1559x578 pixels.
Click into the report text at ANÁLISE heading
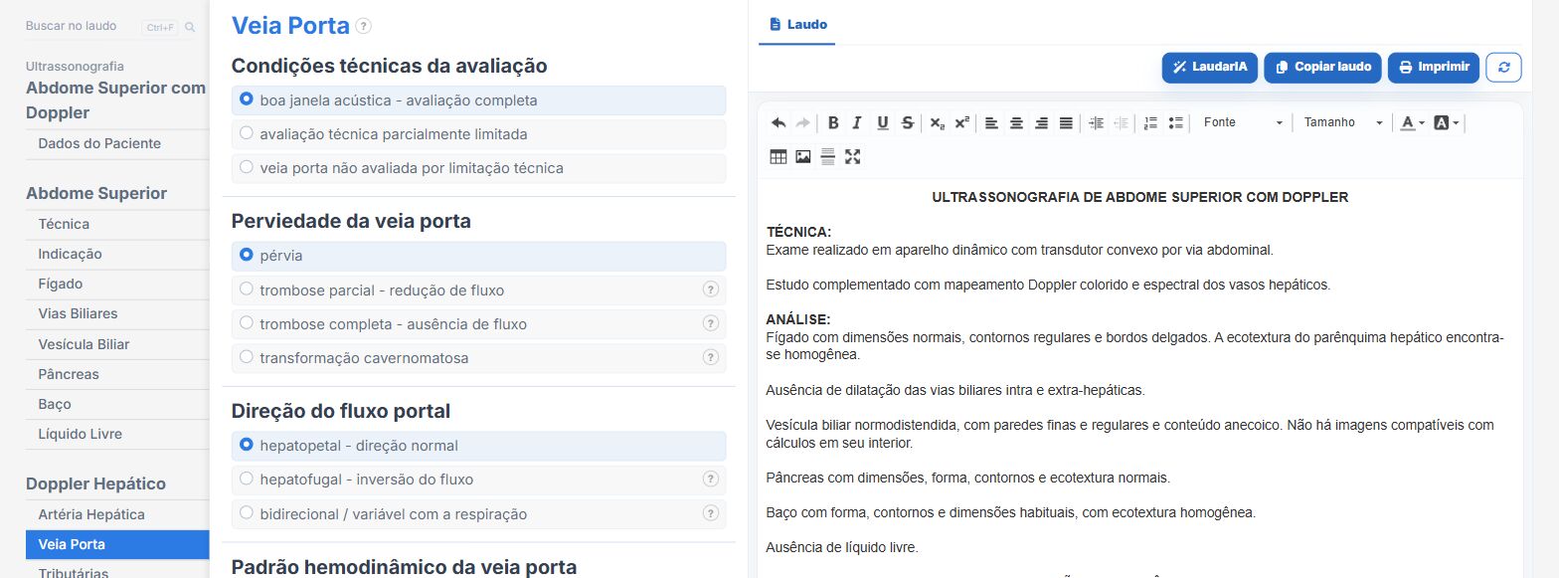point(798,319)
